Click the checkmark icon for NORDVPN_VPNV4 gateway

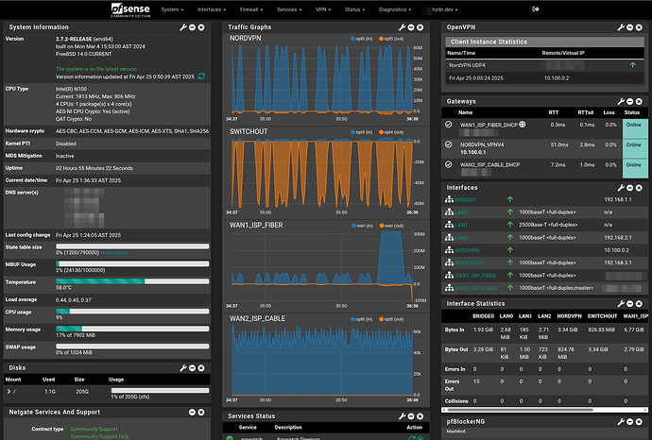(x=448, y=144)
